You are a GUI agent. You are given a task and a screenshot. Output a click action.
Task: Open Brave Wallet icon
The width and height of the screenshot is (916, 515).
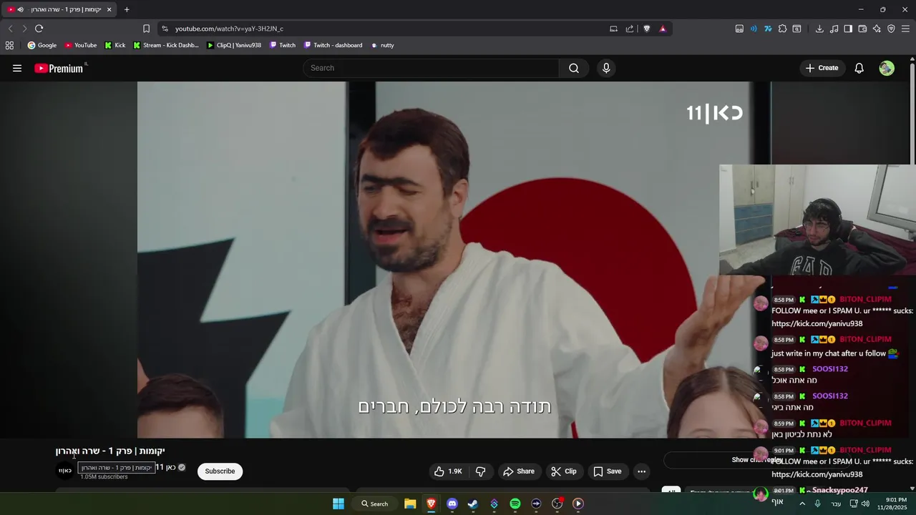coord(862,29)
